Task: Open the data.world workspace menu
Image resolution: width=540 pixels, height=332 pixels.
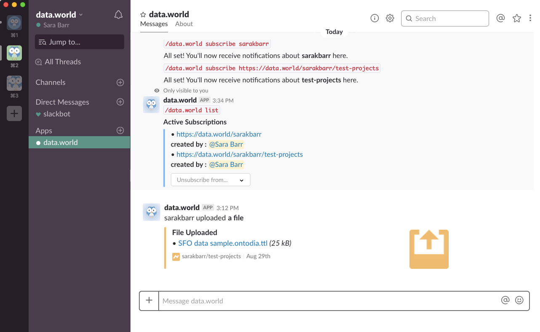Action: click(59, 15)
